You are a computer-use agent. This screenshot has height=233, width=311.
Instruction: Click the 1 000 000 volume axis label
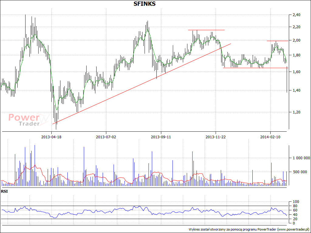301,158
